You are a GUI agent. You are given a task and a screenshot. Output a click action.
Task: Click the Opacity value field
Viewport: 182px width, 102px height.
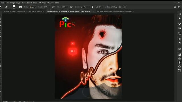46,7
